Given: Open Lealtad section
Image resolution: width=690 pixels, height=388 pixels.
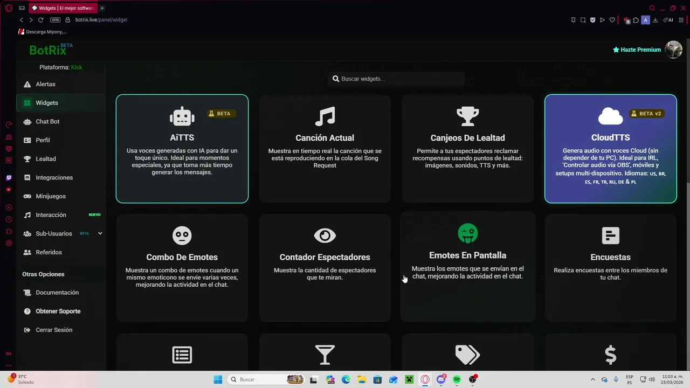Looking at the screenshot, I should point(61,159).
